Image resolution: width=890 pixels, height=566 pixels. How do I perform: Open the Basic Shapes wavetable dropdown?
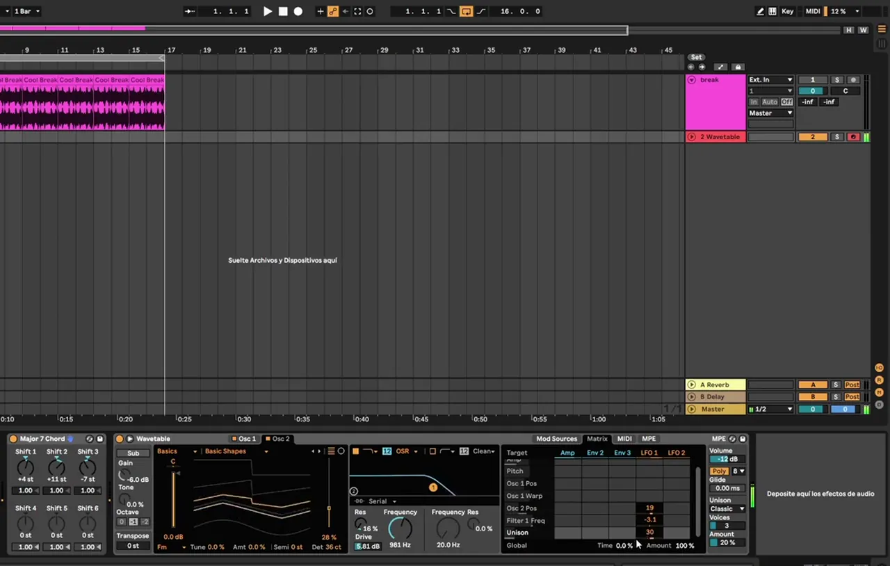[x=236, y=451]
